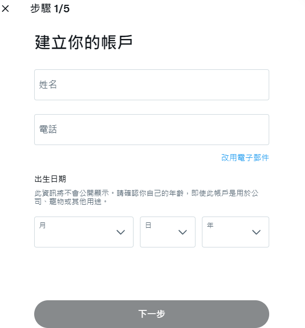The image size is (305, 328).
Task: Focus the 姓名 name input field
Action: 152,85
